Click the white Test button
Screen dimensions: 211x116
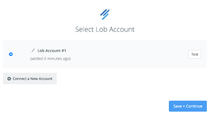pyautogui.click(x=194, y=54)
